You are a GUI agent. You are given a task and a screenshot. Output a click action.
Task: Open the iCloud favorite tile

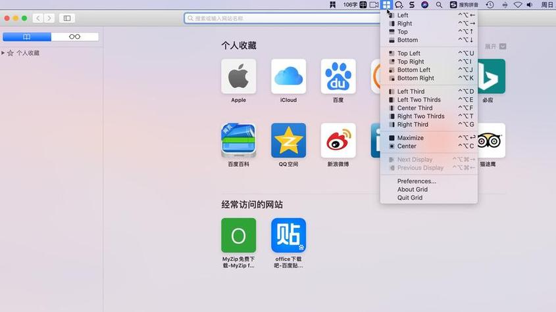tap(288, 76)
